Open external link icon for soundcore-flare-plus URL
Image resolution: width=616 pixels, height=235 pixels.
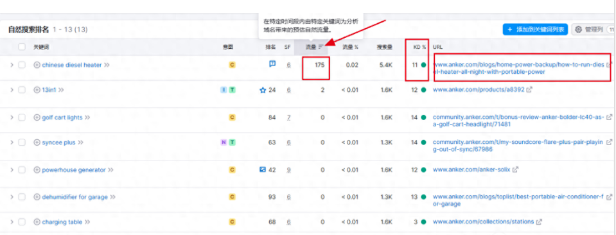click(610, 143)
